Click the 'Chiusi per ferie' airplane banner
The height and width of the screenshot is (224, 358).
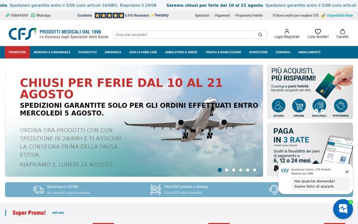(134, 120)
